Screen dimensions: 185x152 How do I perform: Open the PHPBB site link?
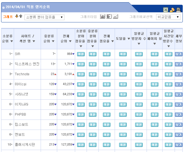[20, 114]
